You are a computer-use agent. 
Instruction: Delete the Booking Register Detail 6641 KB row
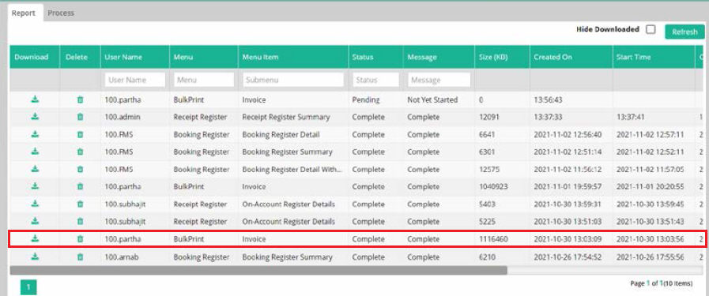coord(80,134)
